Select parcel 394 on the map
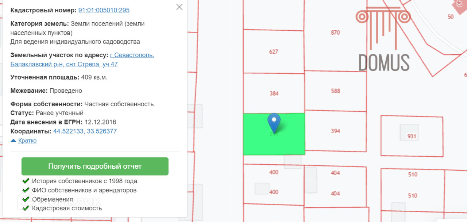Screen dimensions: 467x222 335,131
